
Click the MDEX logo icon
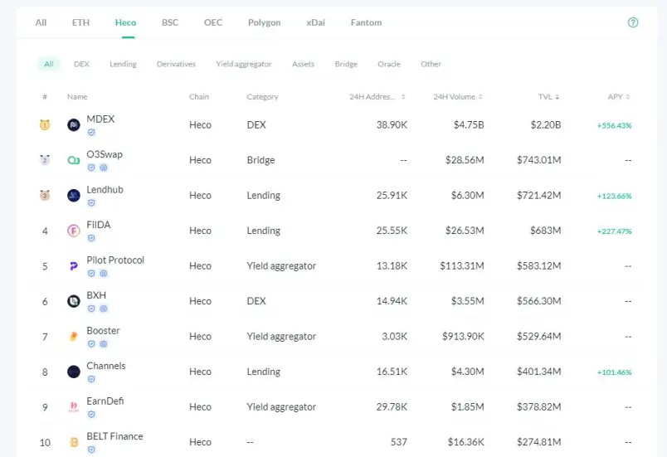click(x=74, y=125)
